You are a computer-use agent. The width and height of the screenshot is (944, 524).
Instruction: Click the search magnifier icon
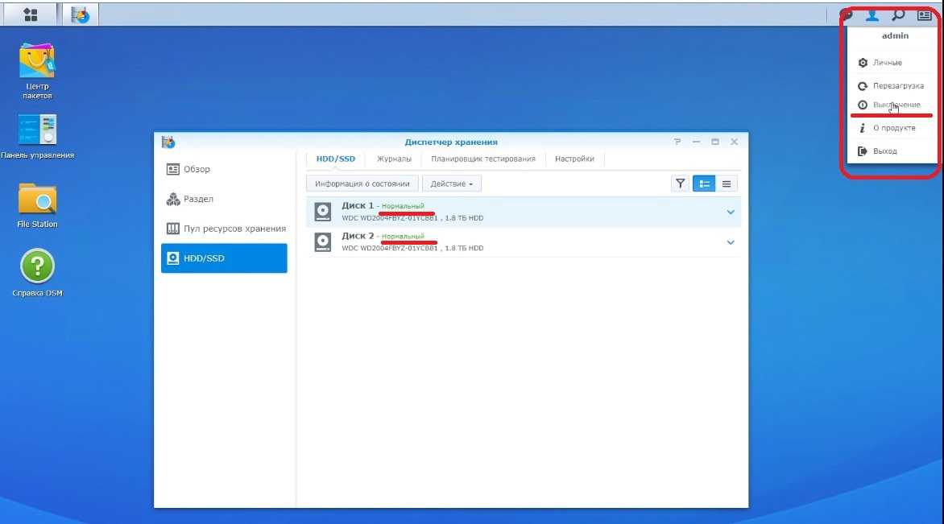point(898,14)
